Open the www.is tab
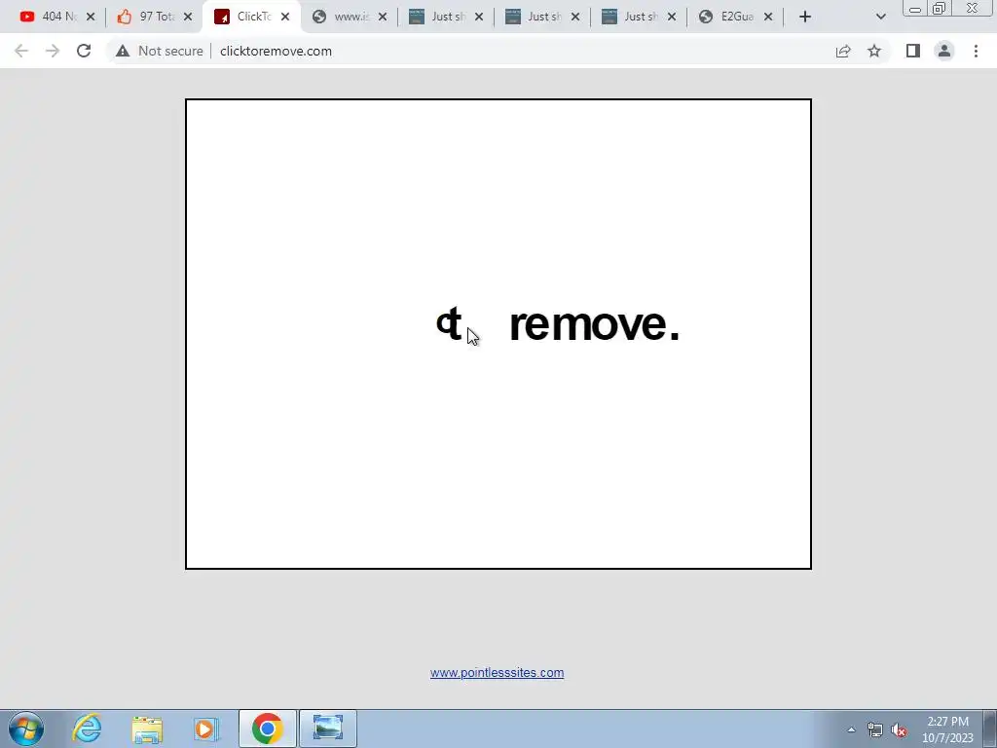 pyautogui.click(x=349, y=17)
